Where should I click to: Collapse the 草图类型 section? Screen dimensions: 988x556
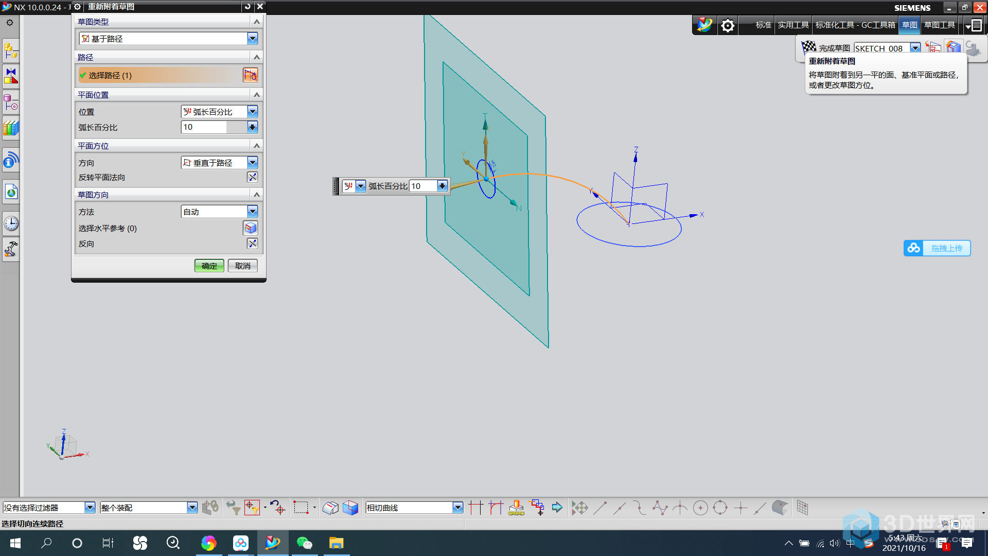tap(257, 22)
